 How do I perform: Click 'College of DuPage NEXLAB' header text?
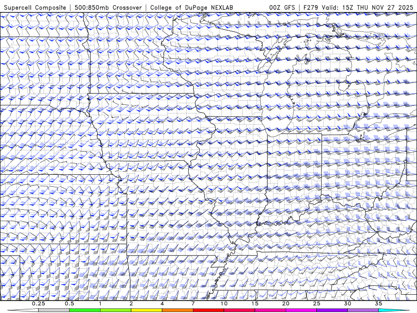point(191,7)
